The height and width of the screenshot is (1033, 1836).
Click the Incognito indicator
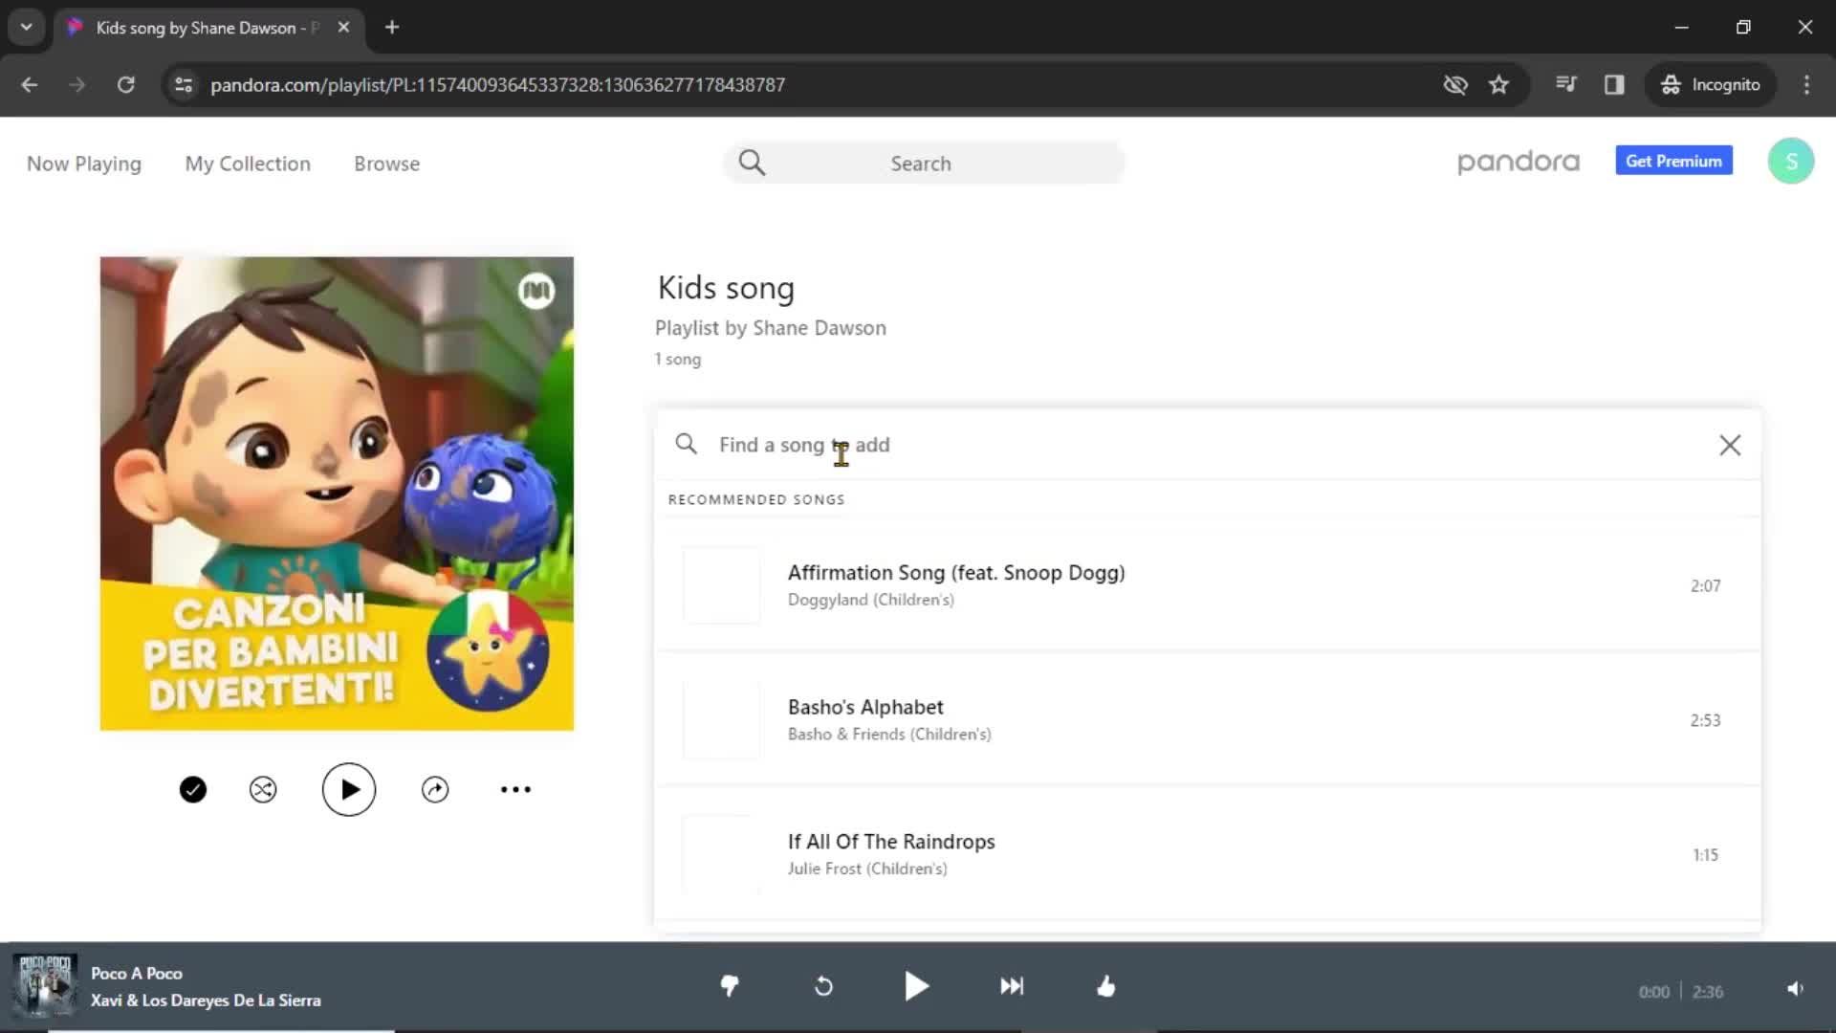[1710, 85]
